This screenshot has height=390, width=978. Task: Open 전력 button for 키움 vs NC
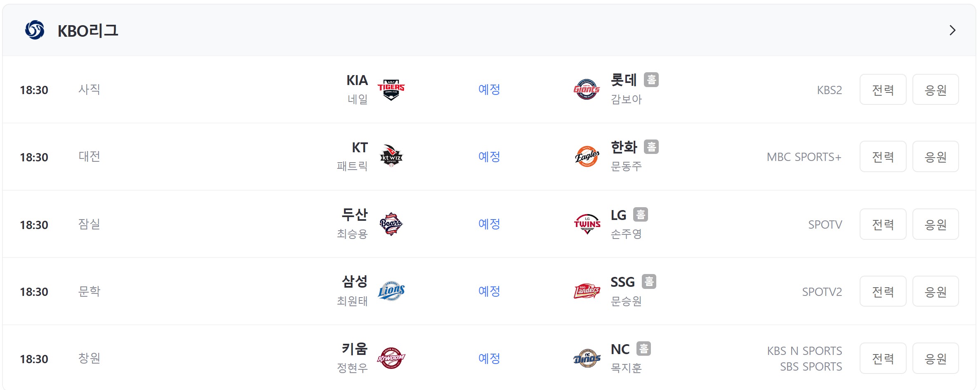point(883,358)
